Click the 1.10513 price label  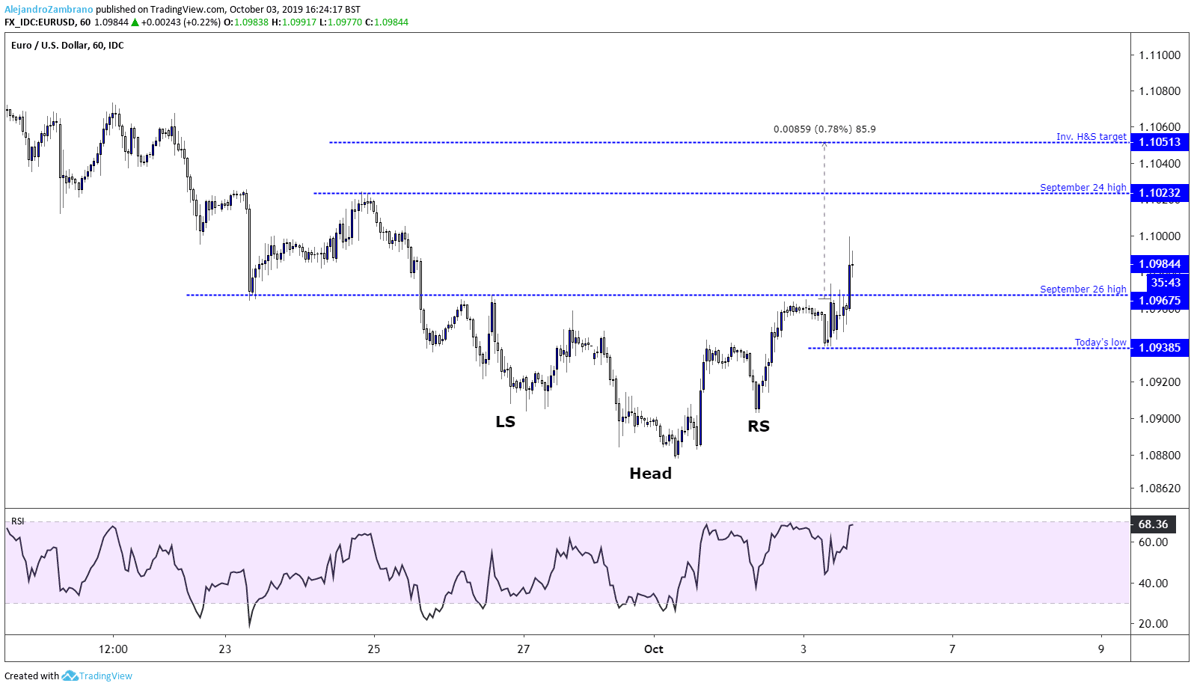point(1160,142)
